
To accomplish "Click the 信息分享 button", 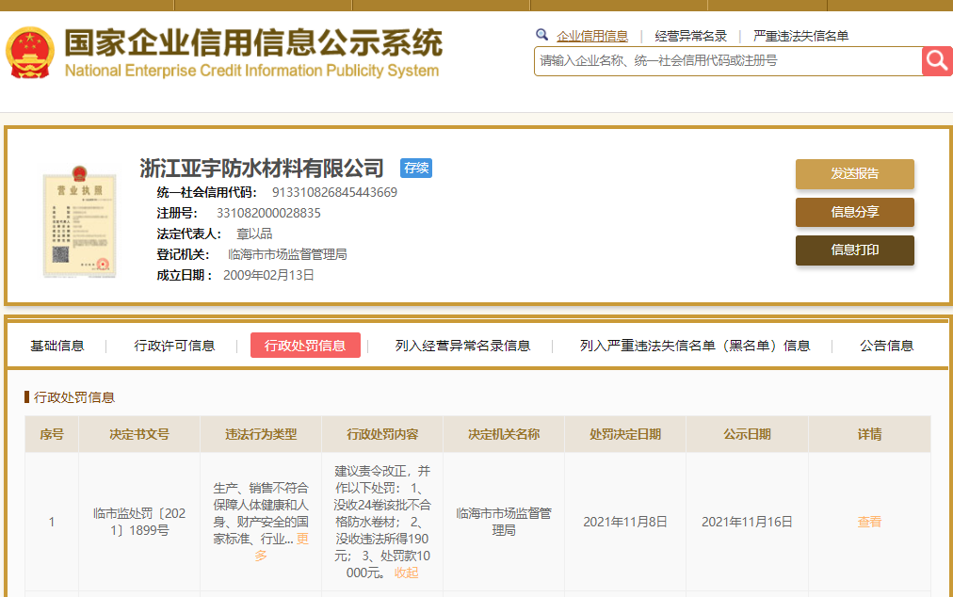I will coord(854,212).
